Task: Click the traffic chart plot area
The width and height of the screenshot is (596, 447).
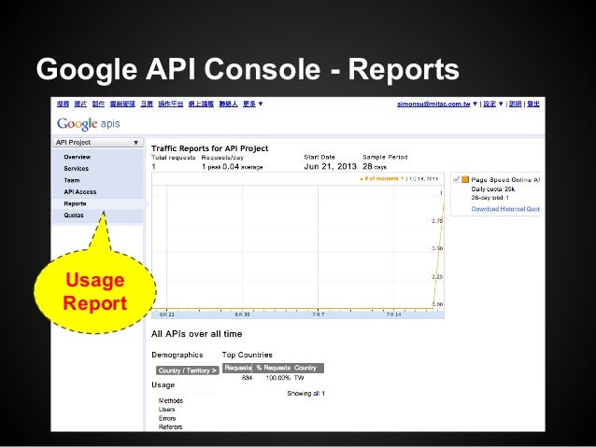Action: [x=298, y=247]
